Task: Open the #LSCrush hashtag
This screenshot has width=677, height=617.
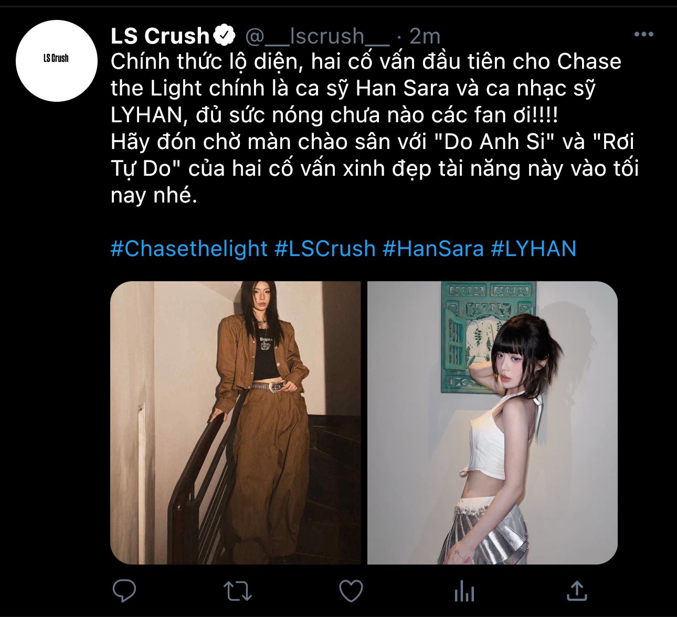Action: point(325,249)
